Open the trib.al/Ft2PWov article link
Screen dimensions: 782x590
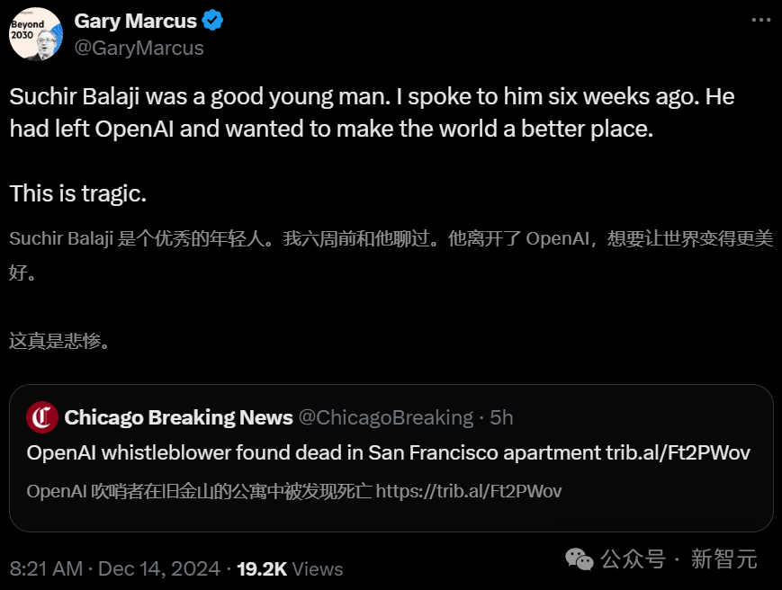(678, 452)
